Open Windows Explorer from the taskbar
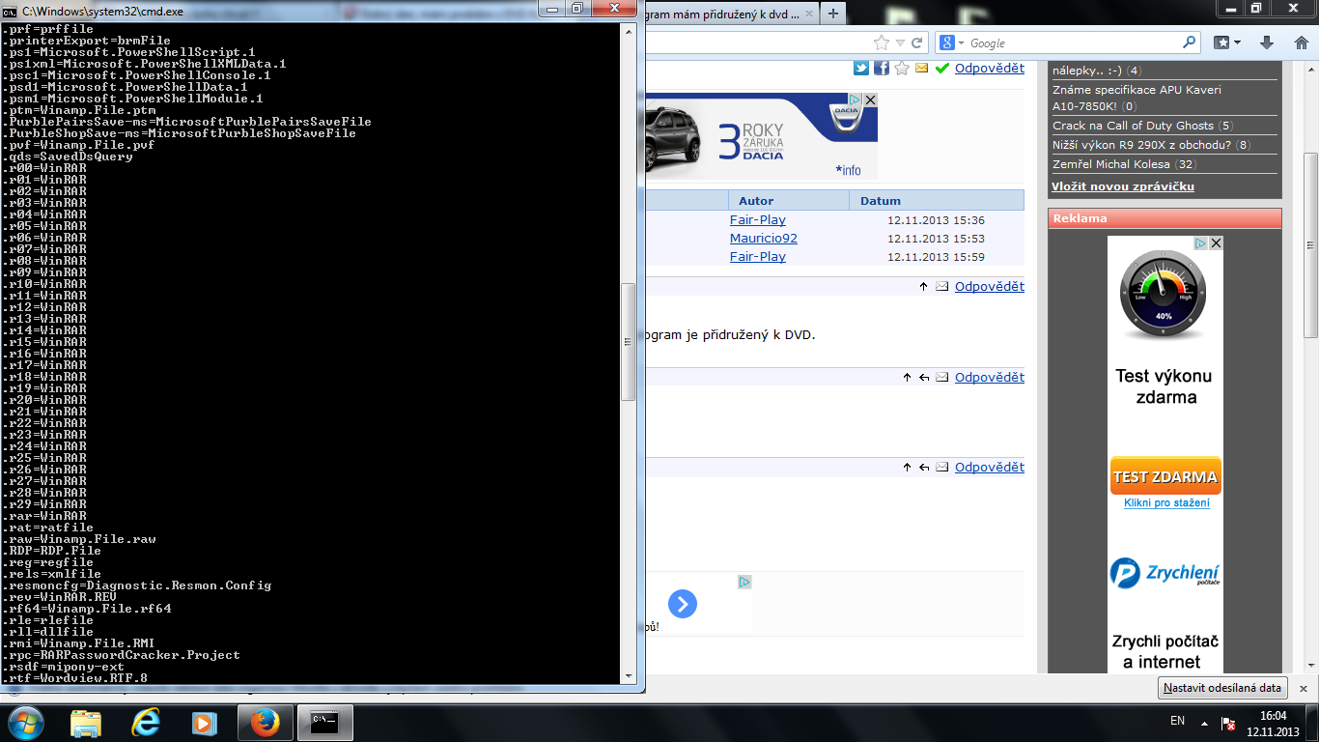The height and width of the screenshot is (742, 1319). [x=86, y=722]
